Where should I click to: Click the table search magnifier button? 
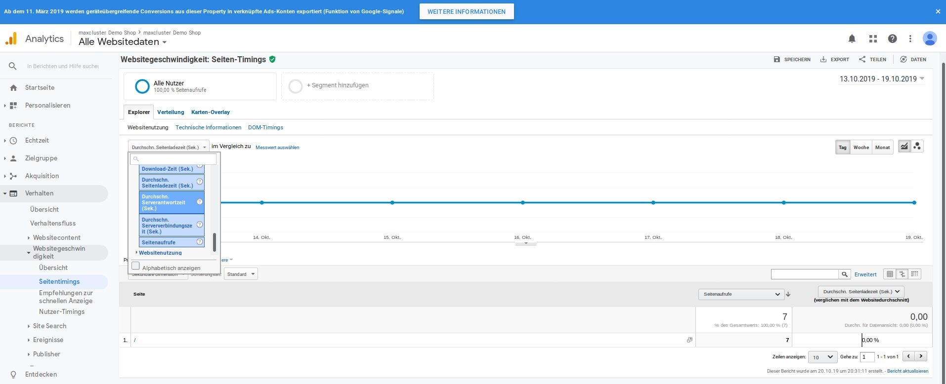[845, 274]
